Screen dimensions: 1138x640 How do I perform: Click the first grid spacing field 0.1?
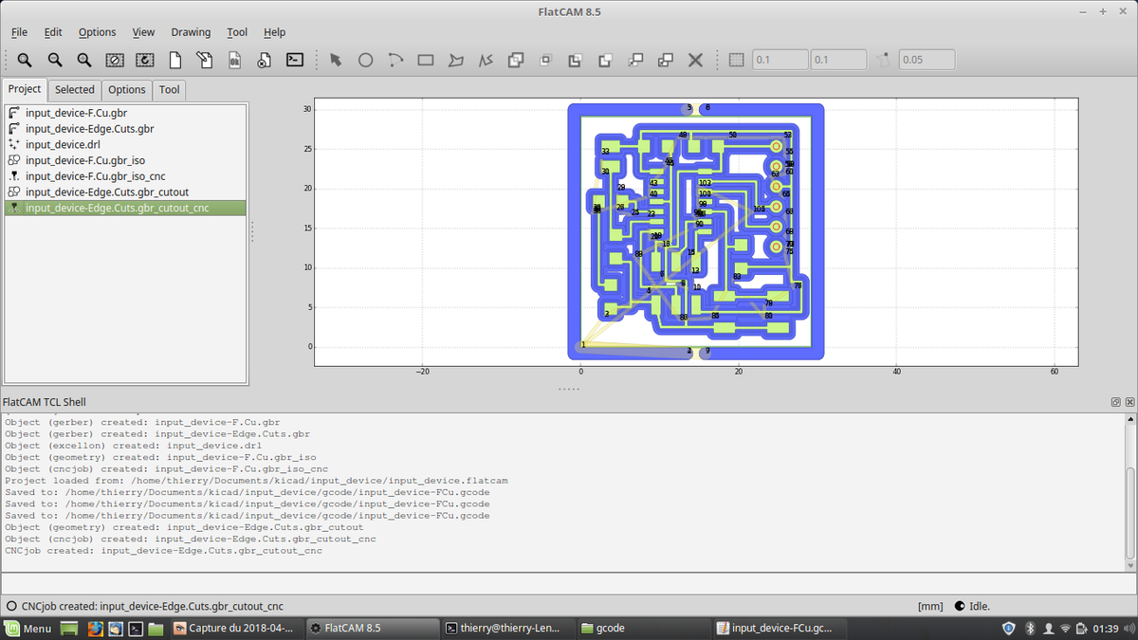(x=780, y=60)
